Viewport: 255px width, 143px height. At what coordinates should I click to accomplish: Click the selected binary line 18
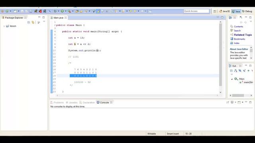pos(83,76)
